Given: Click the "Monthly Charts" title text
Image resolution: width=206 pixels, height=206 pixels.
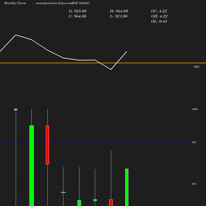Looking at the screenshot, I should click(15, 3).
